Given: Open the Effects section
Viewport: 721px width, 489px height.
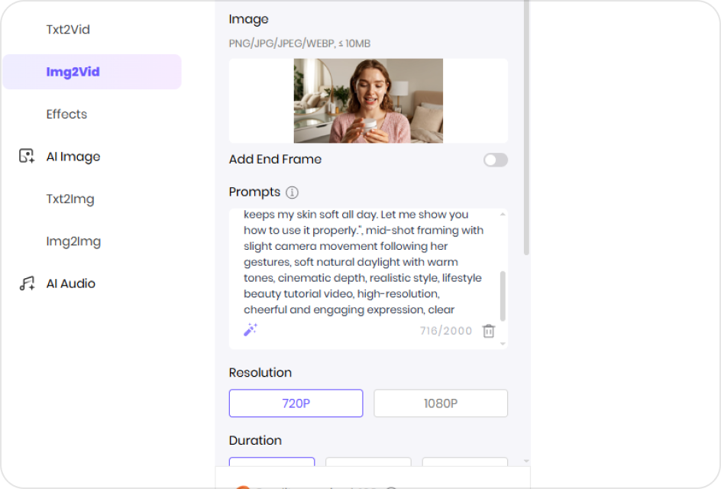Looking at the screenshot, I should (66, 114).
